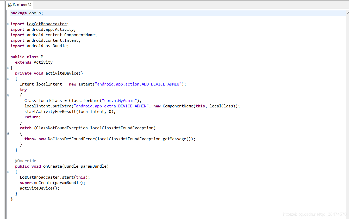Screen dimensions: 349x219
Task: Collapse the activiteDevice method body
Action: 8,79
